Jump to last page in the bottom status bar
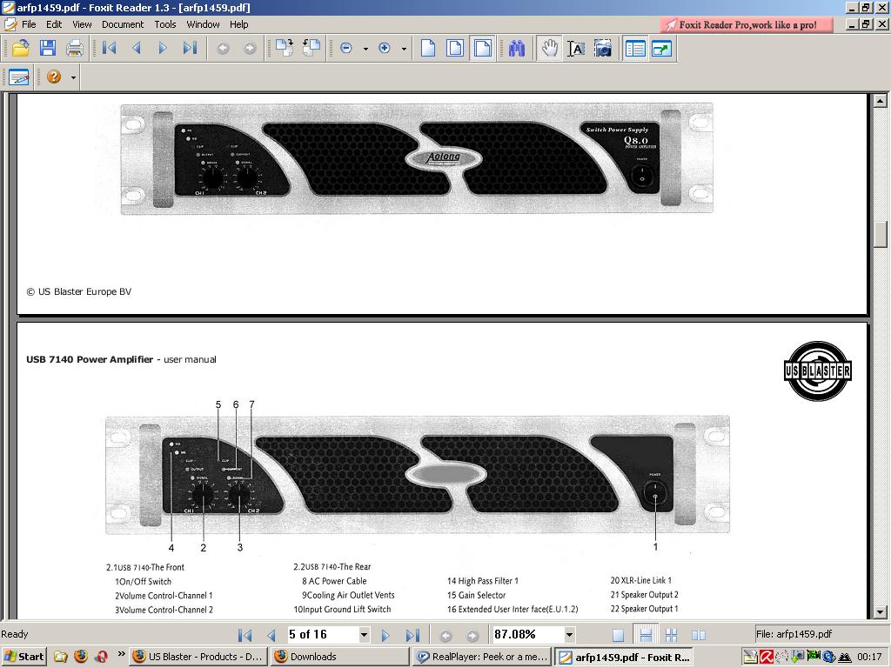The image size is (891, 668). point(412,635)
